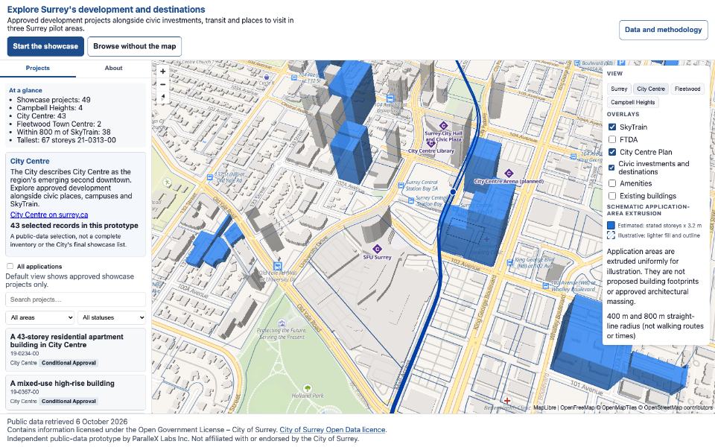Open the MapLibre attribution link
The width and height of the screenshot is (715, 447).
coord(544,408)
